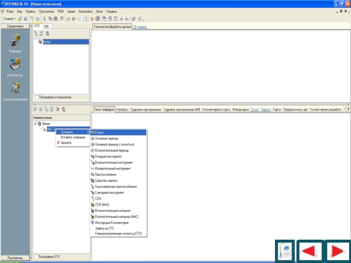Click the scissors cut icon in the toolbar
The width and height of the screenshot is (351, 263).
(x=45, y=19)
